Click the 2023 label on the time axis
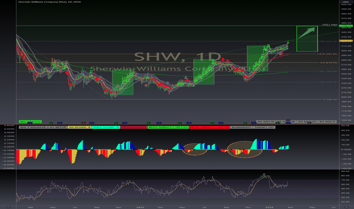 point(140,207)
